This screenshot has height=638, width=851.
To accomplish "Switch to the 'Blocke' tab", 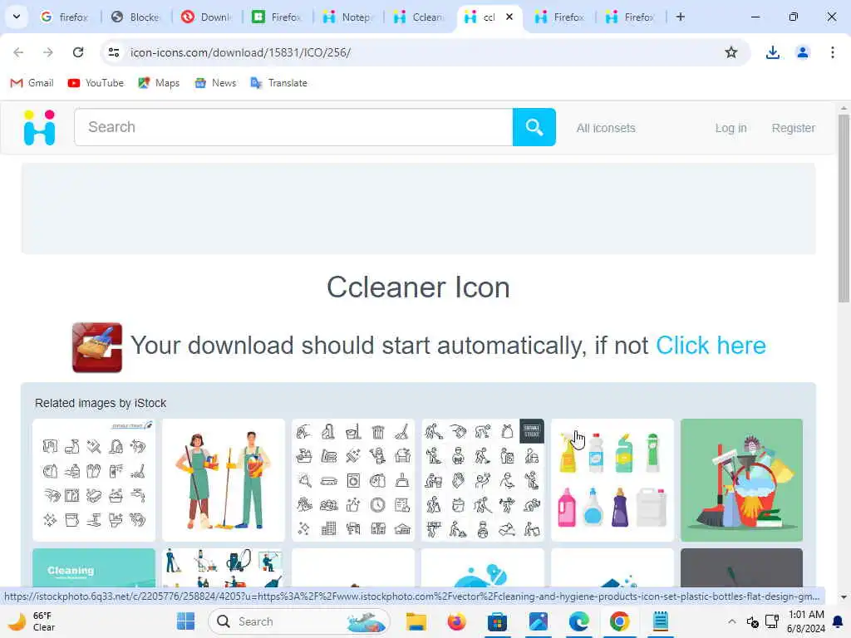I will pos(135,17).
